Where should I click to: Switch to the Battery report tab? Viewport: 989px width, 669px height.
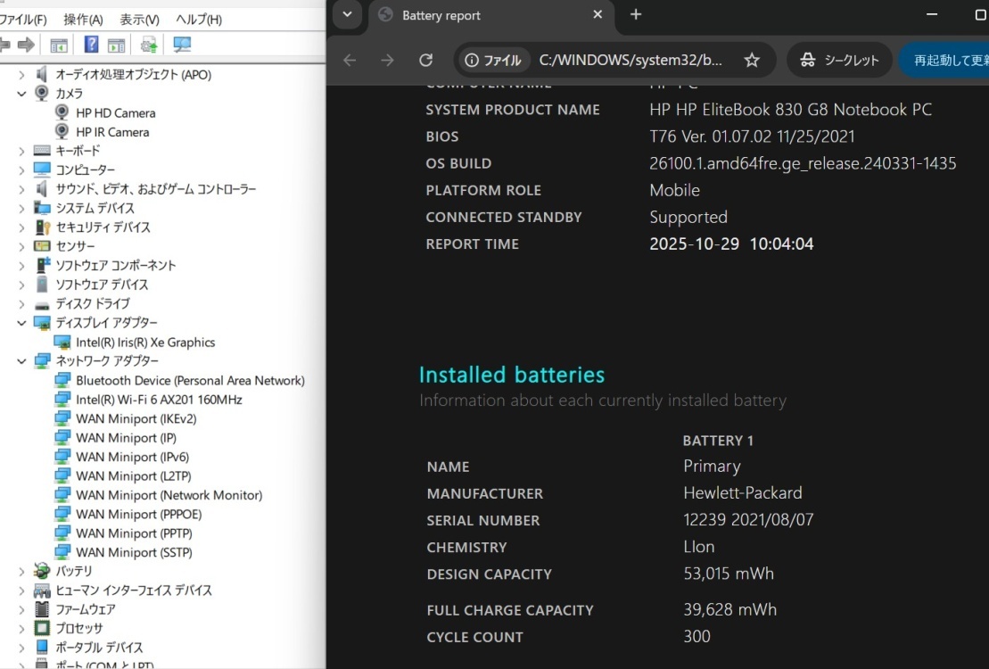tap(482, 15)
